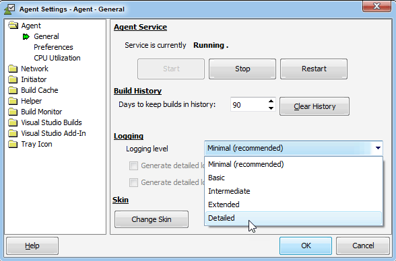Stop the agent service
This screenshot has width=396, height=261.
coord(242,69)
